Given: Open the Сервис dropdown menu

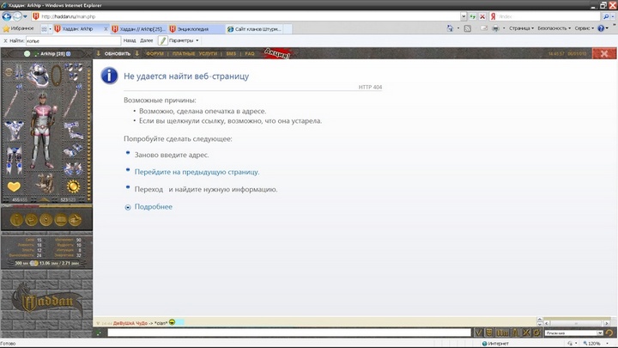Looking at the screenshot, I should coord(585,28).
